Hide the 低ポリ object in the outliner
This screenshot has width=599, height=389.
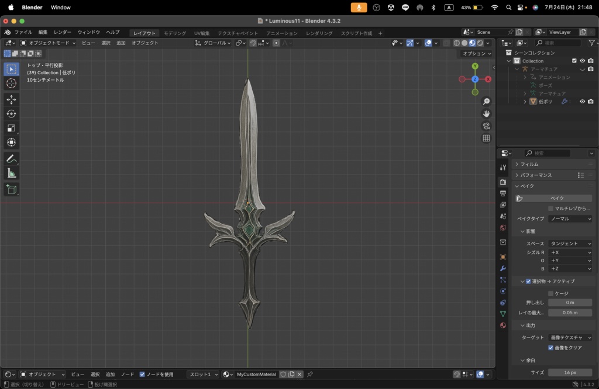[582, 101]
